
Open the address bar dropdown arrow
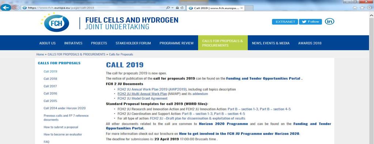point(173,8)
